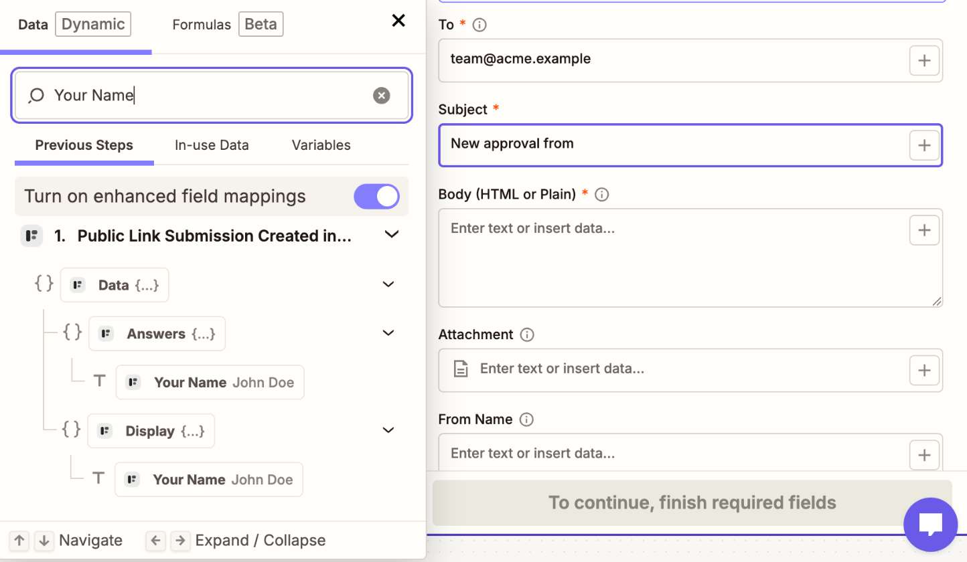Click the app icon beside step 1 title
This screenshot has width=967, height=562.
(x=31, y=236)
